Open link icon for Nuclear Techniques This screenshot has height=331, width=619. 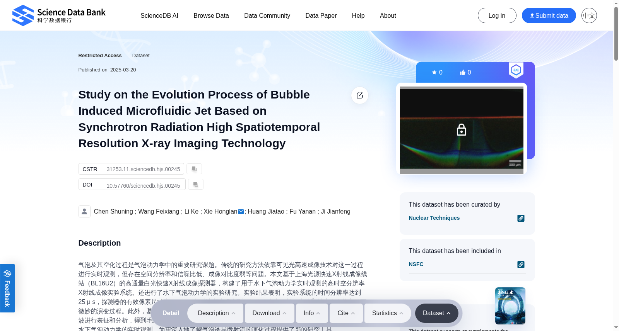pyautogui.click(x=521, y=218)
